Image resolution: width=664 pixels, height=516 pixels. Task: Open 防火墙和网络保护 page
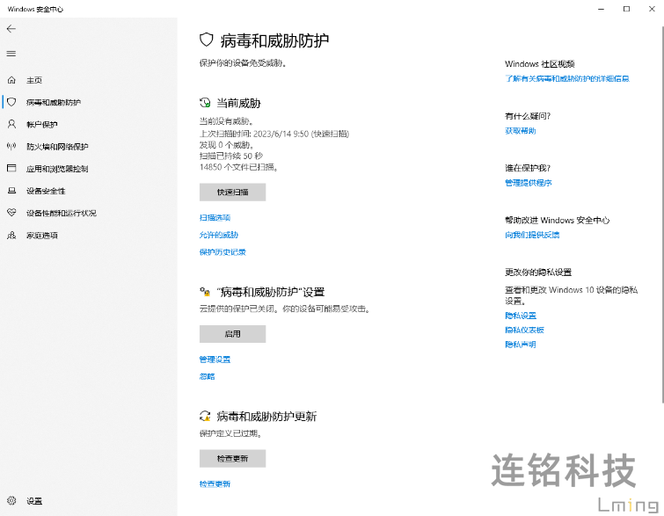(x=57, y=147)
